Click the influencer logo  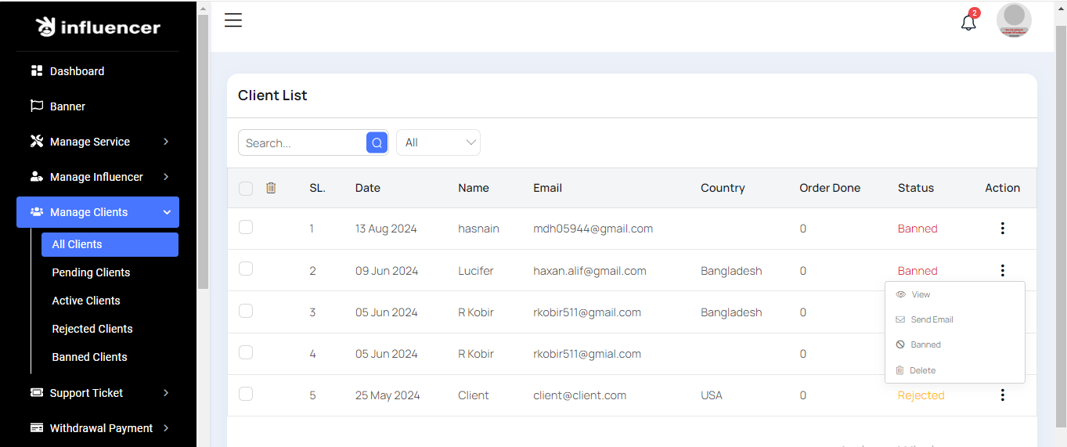coord(98,27)
